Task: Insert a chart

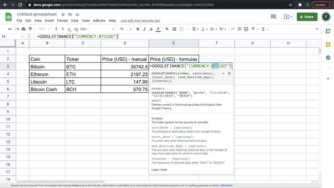Action: click(x=246, y=29)
